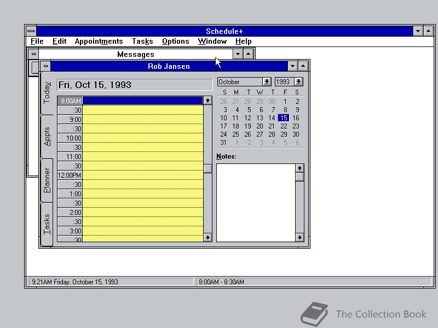Viewport: 438px width, 328px height.
Task: Select October 15 in the calendar
Action: coord(284,118)
